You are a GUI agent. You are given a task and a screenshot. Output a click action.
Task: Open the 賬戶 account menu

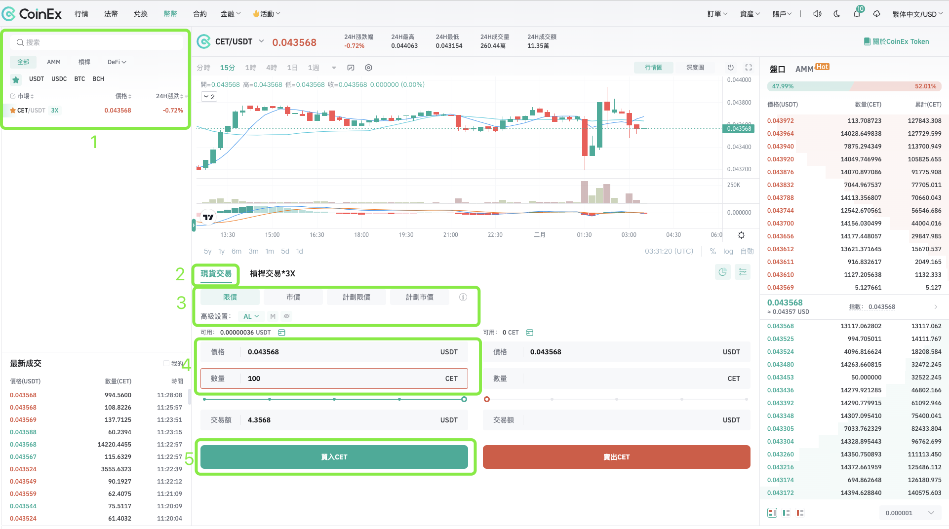(x=782, y=14)
